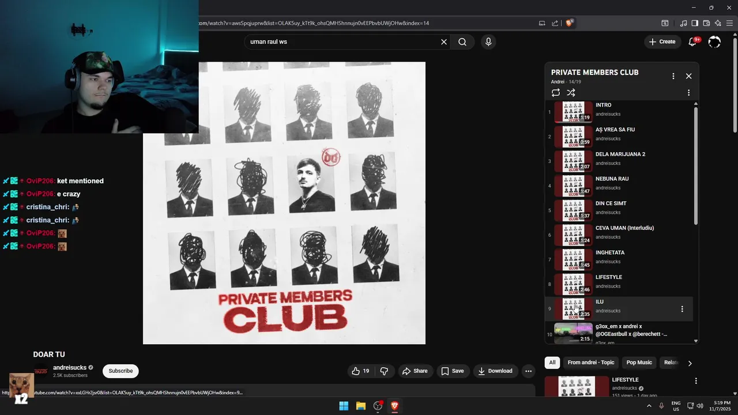738x415 pixels.
Task: Click the install/cast icon in address bar
Action: (x=542, y=23)
